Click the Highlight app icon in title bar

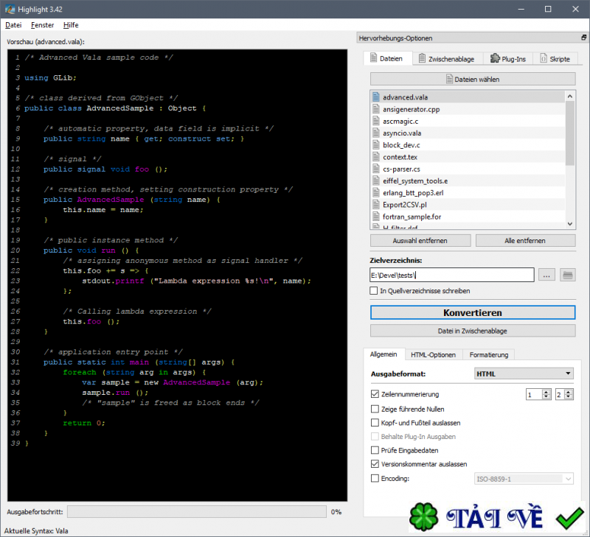tap(10, 9)
